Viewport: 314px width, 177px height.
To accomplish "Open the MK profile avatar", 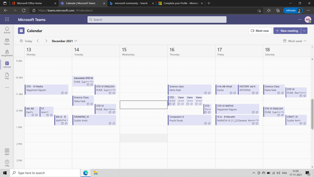I will click(x=308, y=20).
